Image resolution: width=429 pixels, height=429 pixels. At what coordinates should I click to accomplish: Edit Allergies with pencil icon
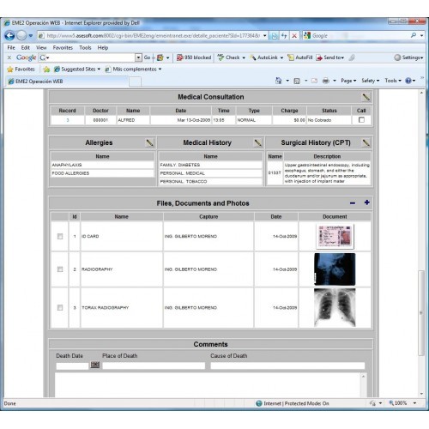point(149,142)
